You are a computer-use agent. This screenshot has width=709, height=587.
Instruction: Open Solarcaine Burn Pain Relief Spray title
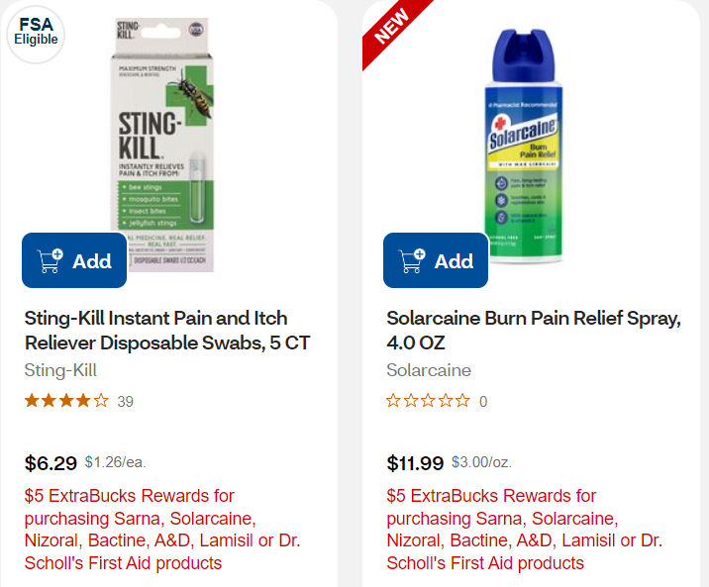[x=534, y=331]
